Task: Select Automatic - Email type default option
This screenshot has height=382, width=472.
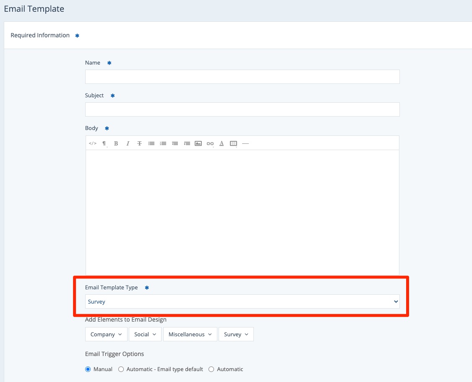Action: click(121, 369)
